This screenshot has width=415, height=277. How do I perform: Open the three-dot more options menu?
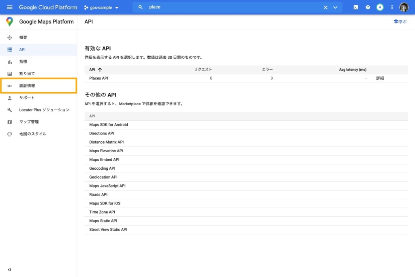click(392, 7)
